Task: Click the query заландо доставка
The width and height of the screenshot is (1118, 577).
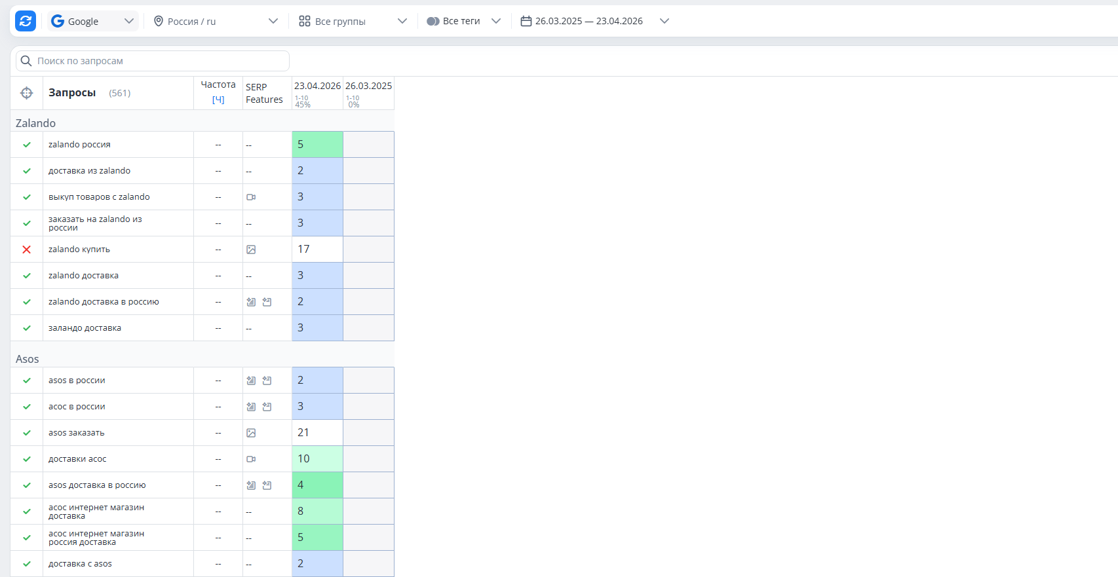Action: 85,328
